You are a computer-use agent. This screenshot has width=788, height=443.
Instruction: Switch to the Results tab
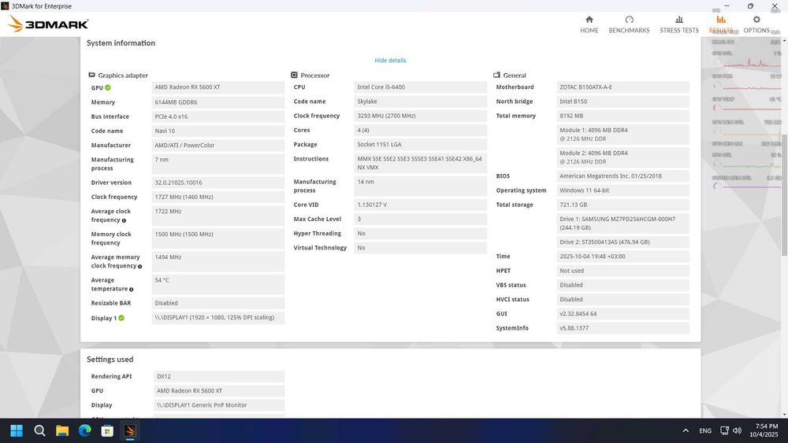[720, 20]
